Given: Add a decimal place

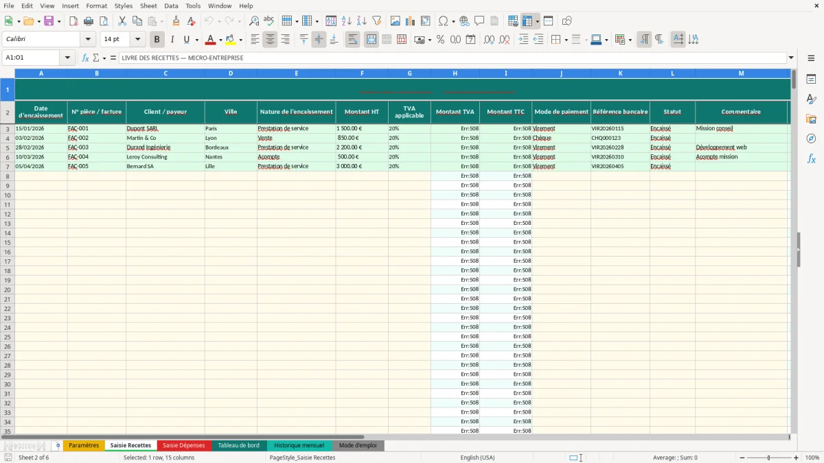Looking at the screenshot, I should pyautogui.click(x=489, y=40).
